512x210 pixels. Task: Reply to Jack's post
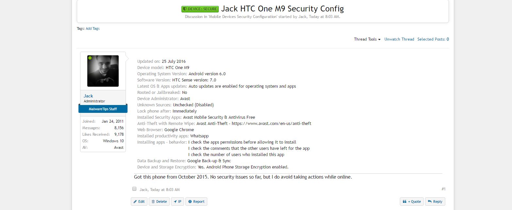point(435,201)
